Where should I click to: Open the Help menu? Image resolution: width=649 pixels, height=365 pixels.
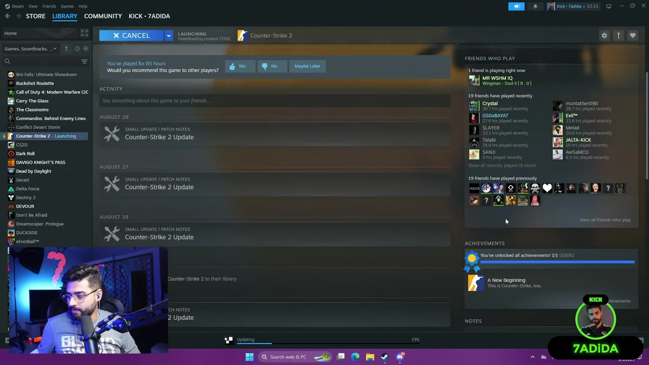[x=83, y=6]
